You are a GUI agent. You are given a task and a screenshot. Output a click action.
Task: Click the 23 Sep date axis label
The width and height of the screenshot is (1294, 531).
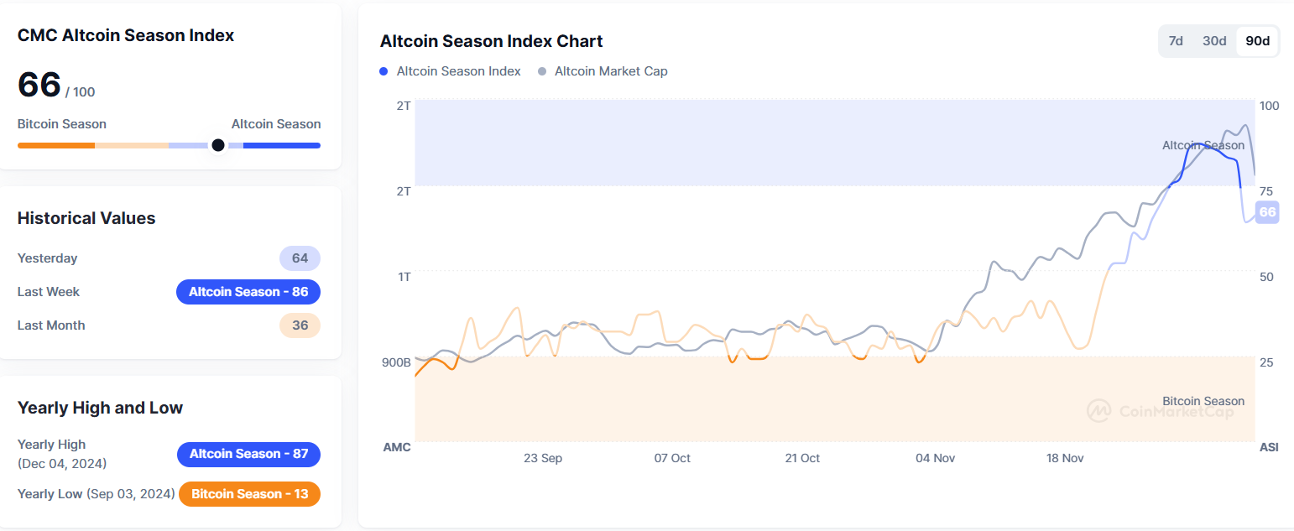tap(543, 458)
